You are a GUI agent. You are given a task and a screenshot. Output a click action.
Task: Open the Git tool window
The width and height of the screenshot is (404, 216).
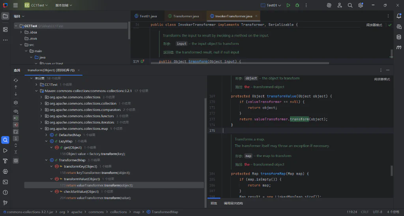(5, 203)
